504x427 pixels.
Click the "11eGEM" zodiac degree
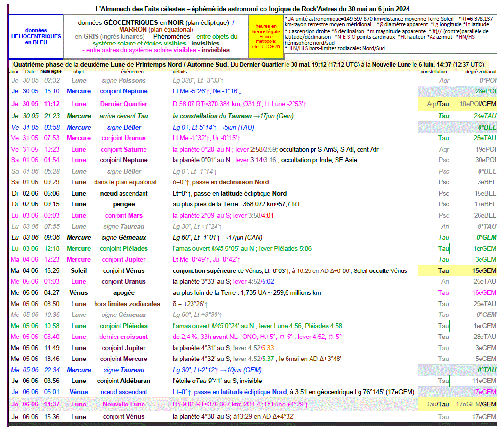(x=484, y=381)
